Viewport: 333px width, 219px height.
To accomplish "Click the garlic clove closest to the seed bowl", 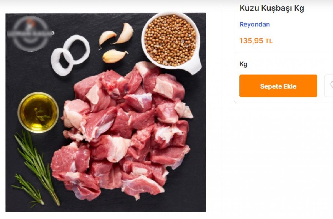I will point(125,33).
